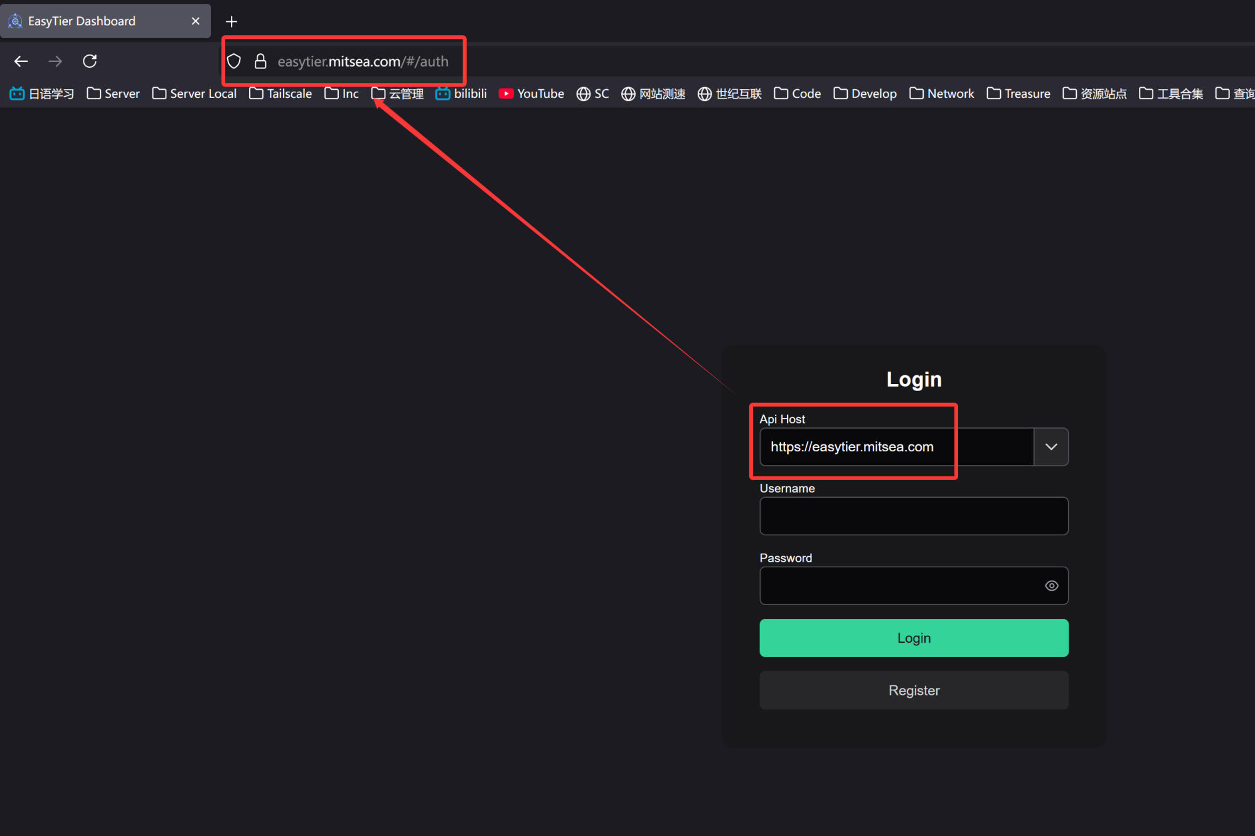Click the padlock site security icon
The width and height of the screenshot is (1255, 836).
click(260, 61)
